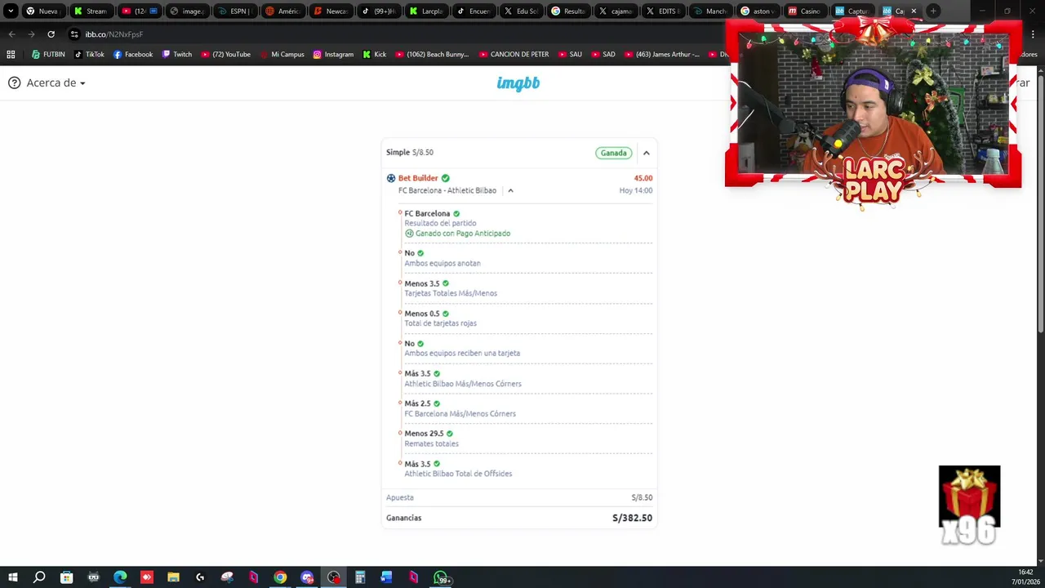Viewport: 1045px width, 588px height.
Task: Click Ganado con Pago Anticipado text
Action: tap(463, 234)
